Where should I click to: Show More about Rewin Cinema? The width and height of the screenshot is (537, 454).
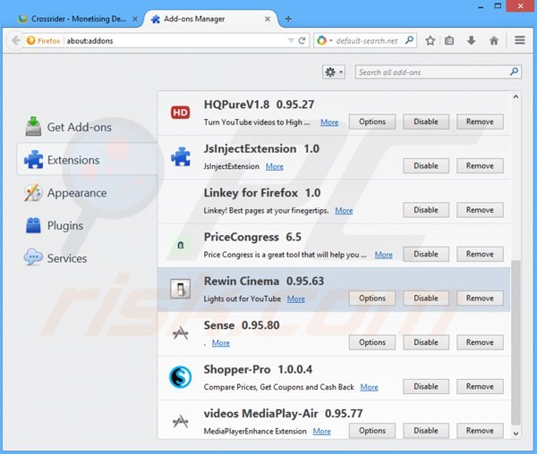pyautogui.click(x=296, y=298)
